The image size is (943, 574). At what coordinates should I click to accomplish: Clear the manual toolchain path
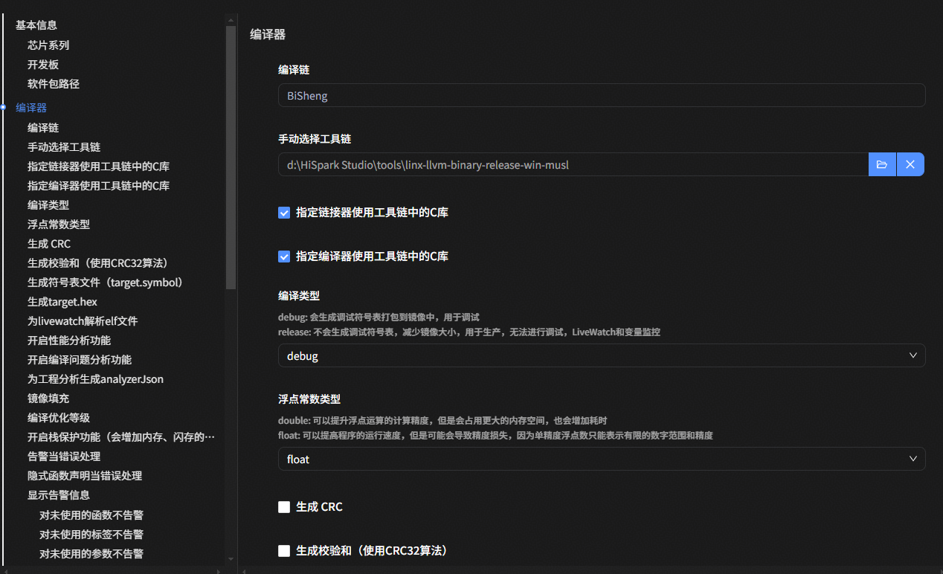910,164
